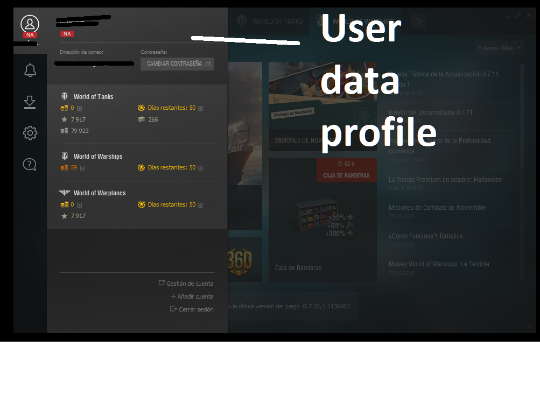Click the World of Warplanes wings icon
The image size is (540, 396).
click(65, 193)
